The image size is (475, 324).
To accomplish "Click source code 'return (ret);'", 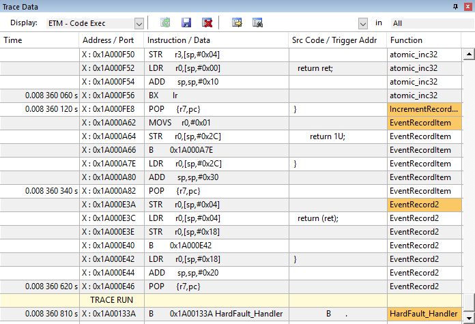I will click(318, 218).
